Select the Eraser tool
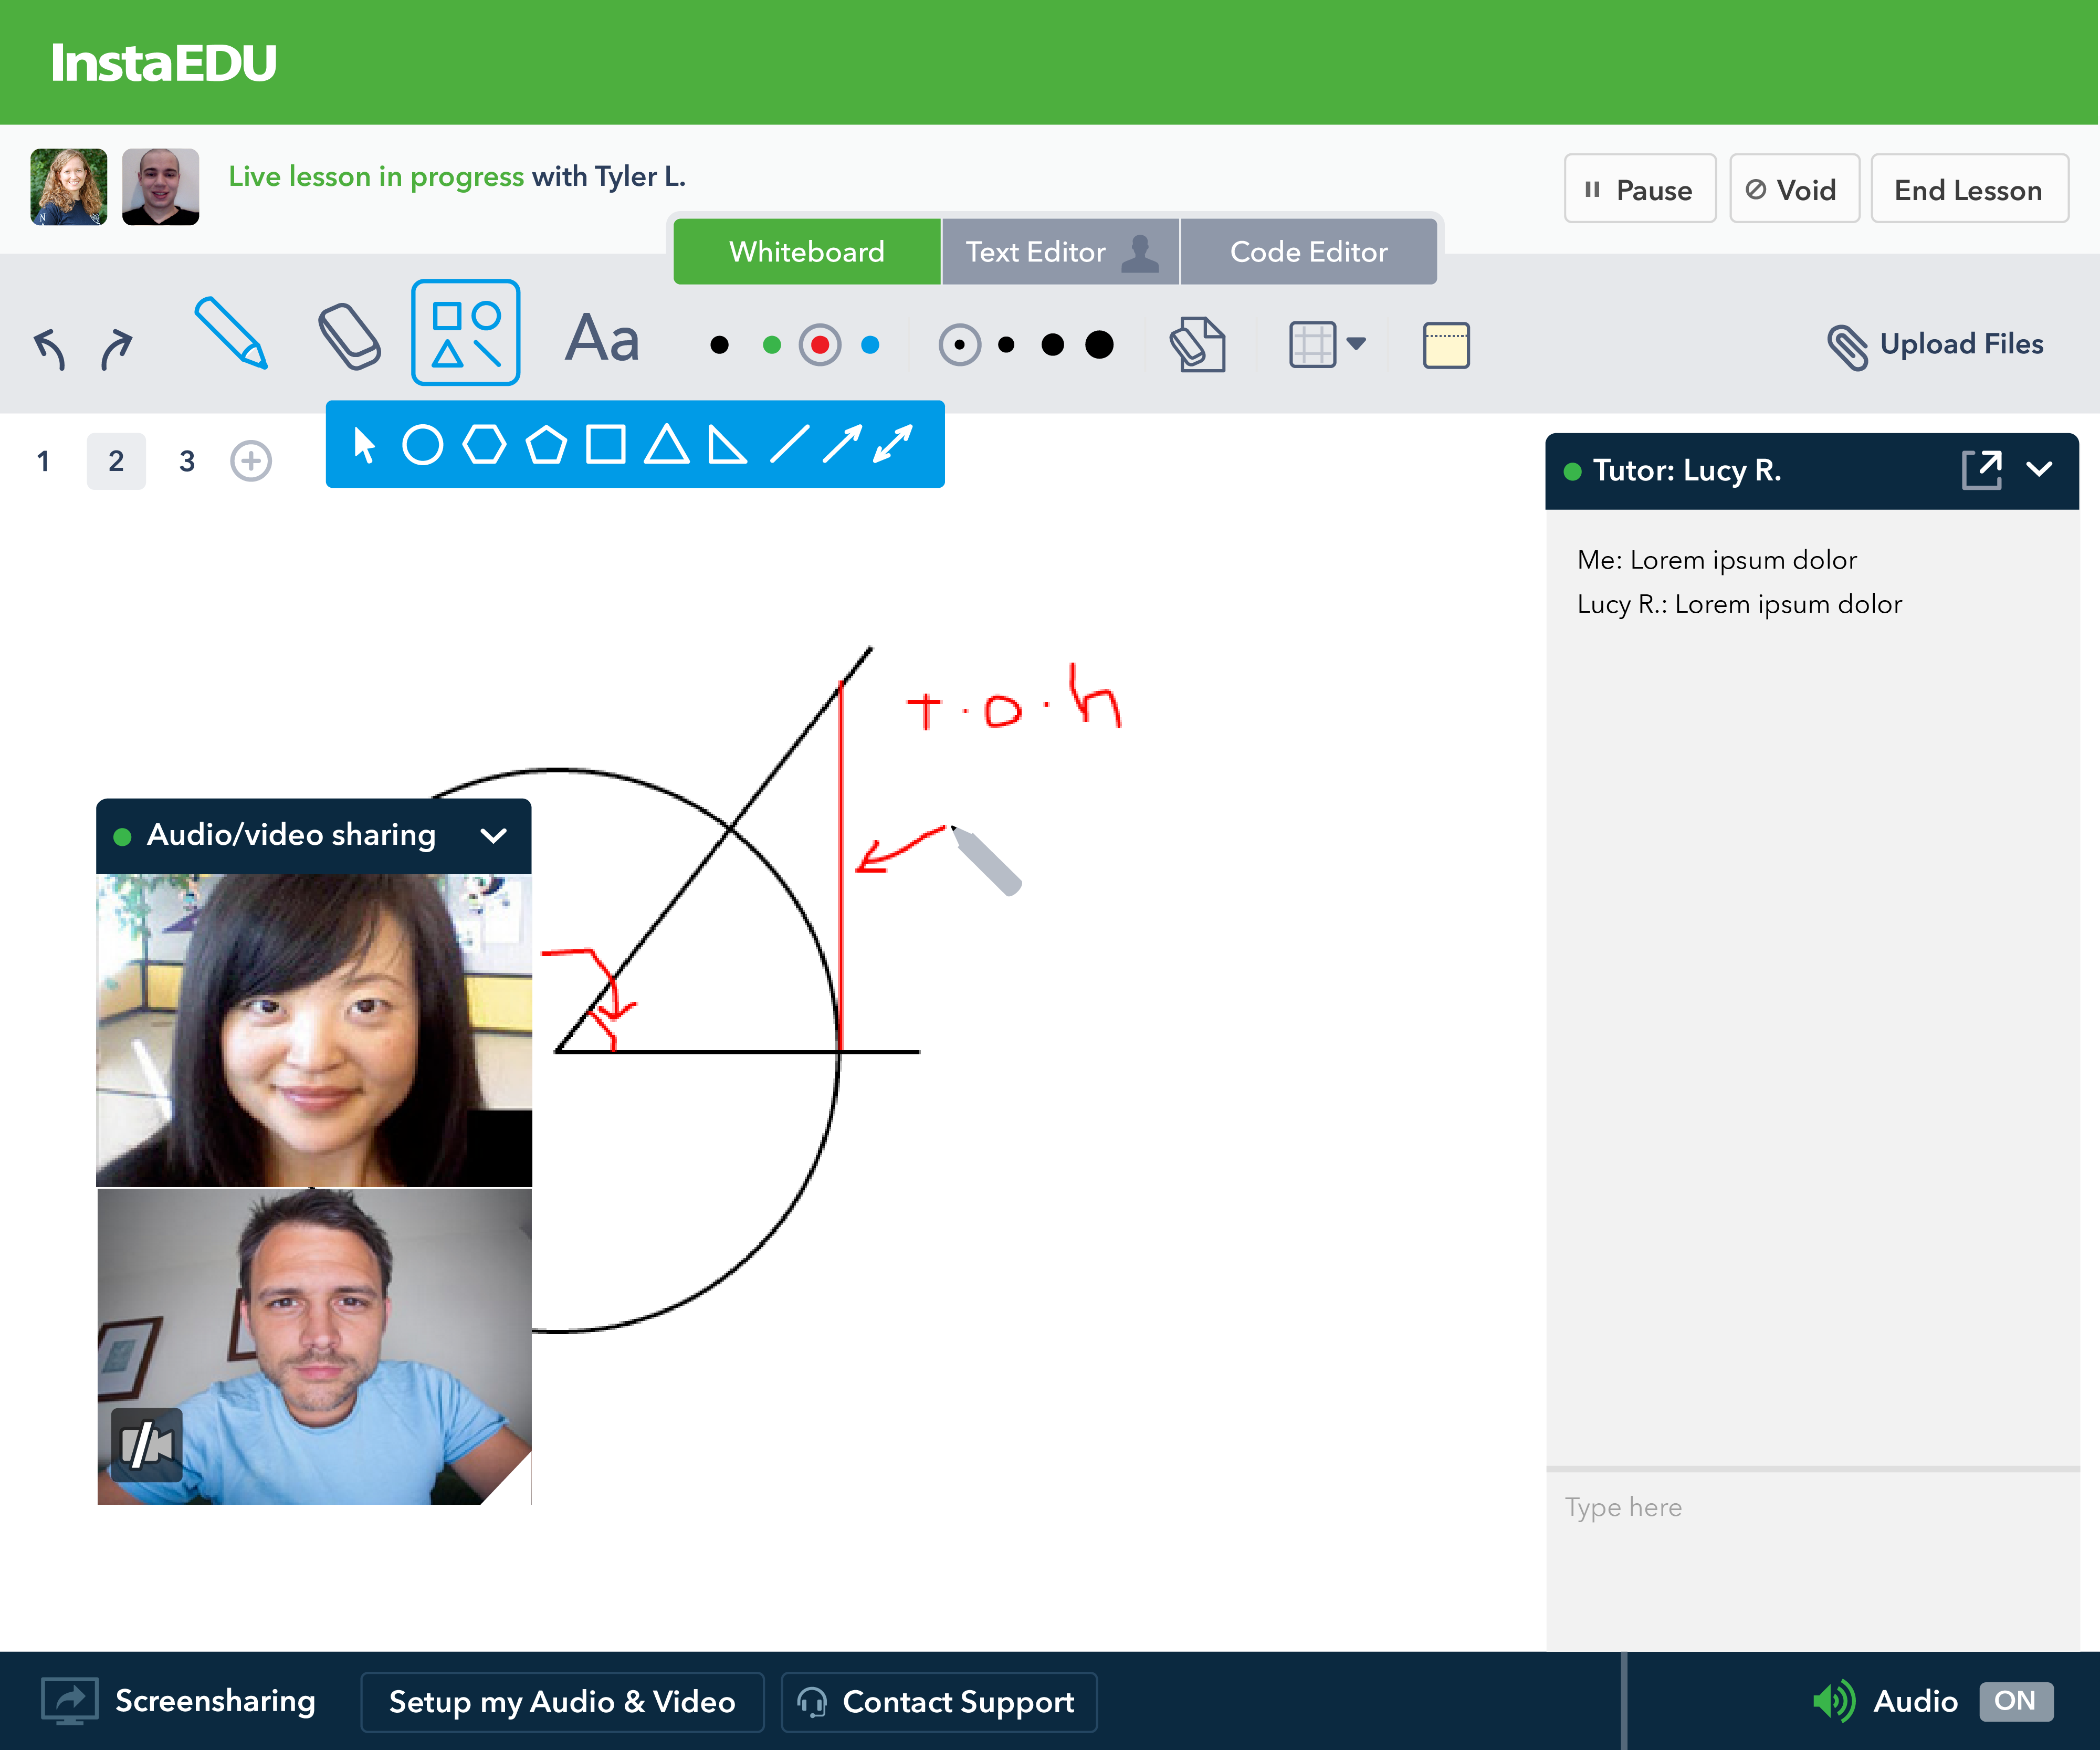Screen dimensions: 2100x1750 pos(350,340)
